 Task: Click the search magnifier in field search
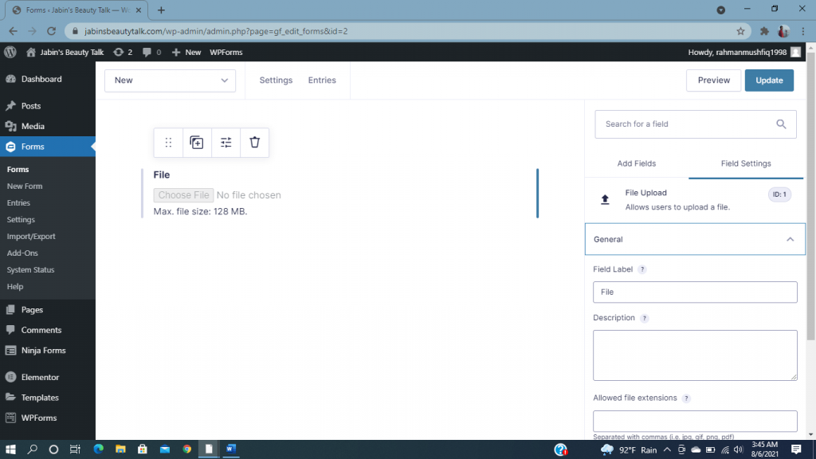pos(781,124)
